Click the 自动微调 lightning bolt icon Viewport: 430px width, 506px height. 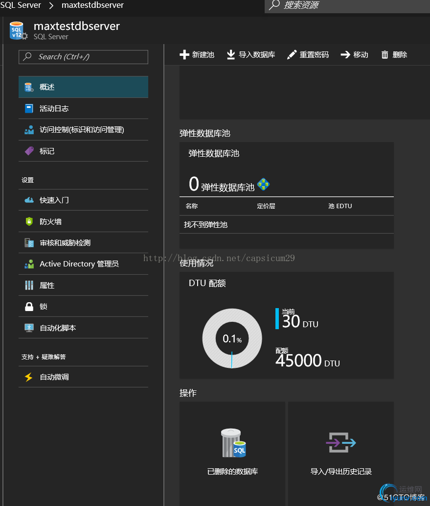29,377
